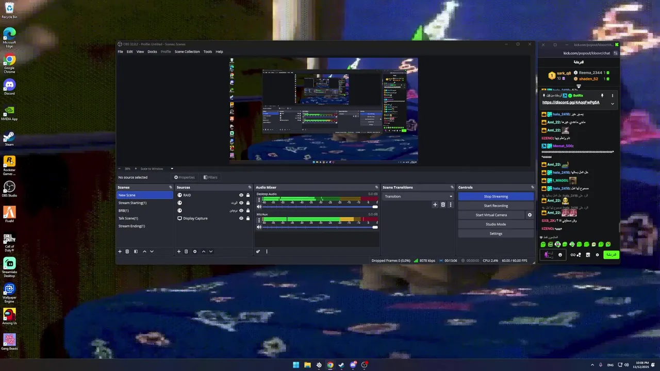This screenshot has height=371, width=660.
Task: Pop out the Sources dock icon
Action: (x=250, y=188)
